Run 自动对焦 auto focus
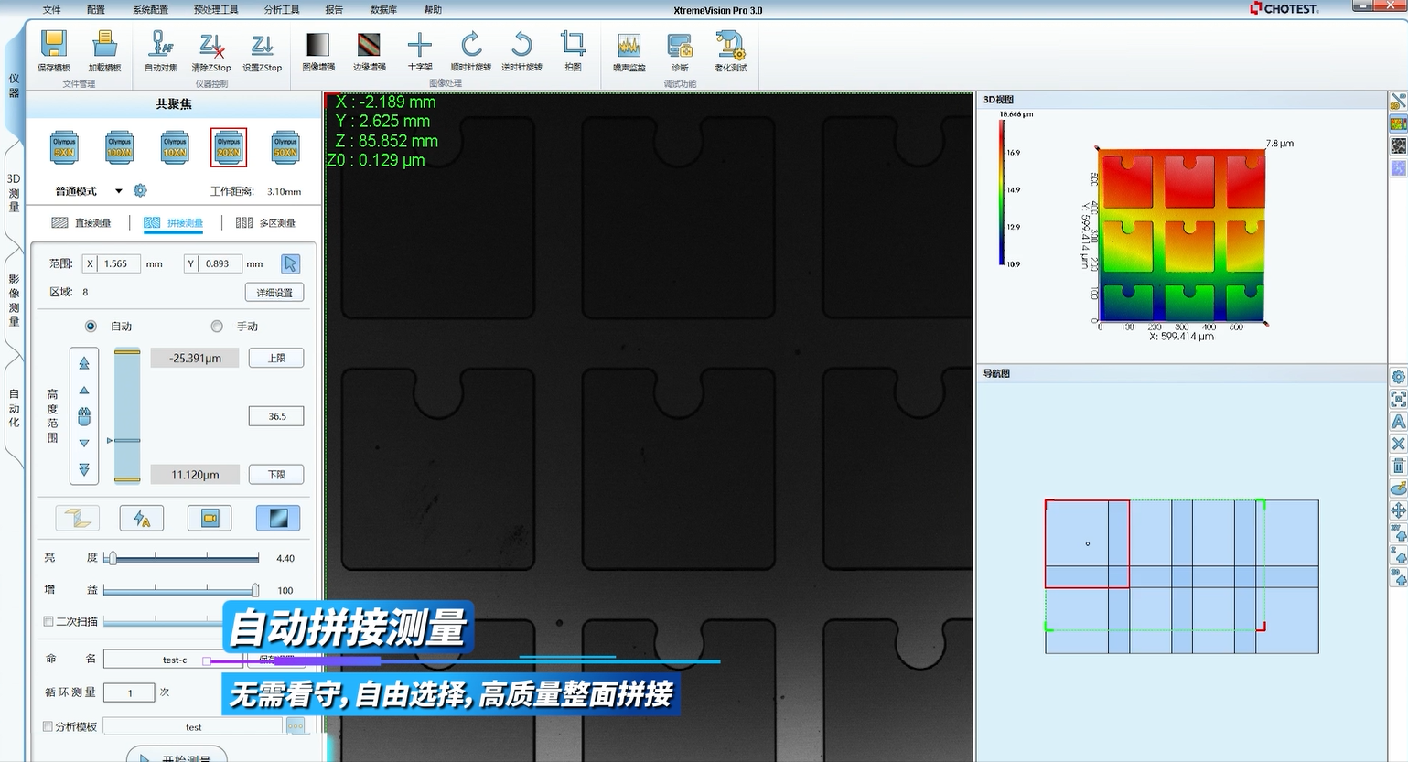 [161, 45]
